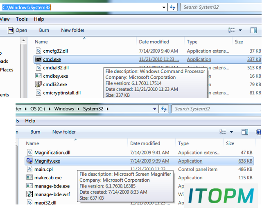The image size is (262, 212).
Task: Sort by Date modified in lower window
Action: [145, 143]
